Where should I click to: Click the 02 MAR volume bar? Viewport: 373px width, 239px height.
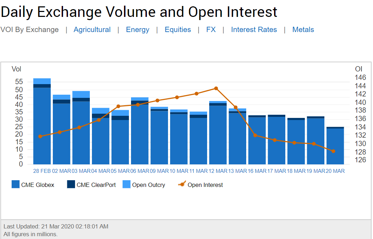(61, 130)
